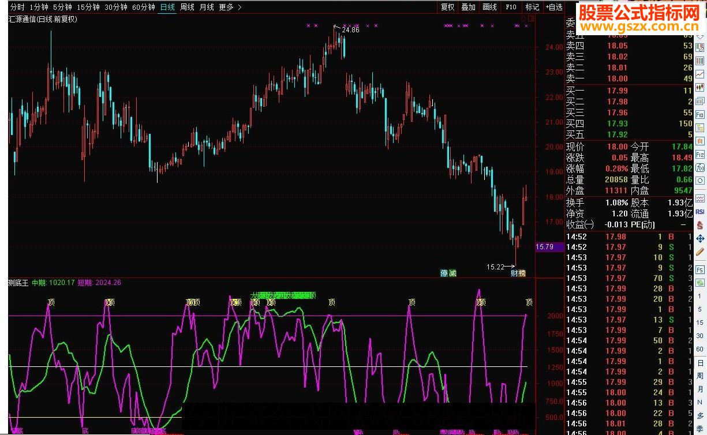Image resolution: width=707 pixels, height=435 pixels.
Task: Click the 卖一 ask price 18.00
Action: pyautogui.click(x=617, y=78)
